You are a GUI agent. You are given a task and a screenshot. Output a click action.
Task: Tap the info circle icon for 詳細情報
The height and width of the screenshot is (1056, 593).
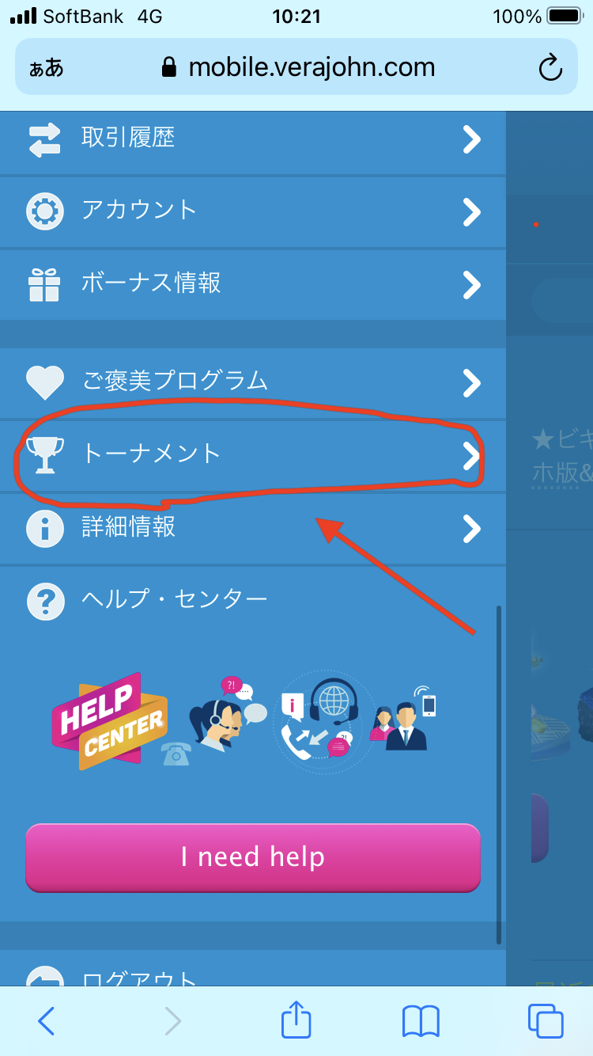click(45, 528)
